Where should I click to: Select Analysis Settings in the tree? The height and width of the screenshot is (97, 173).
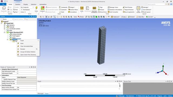coord(17,34)
